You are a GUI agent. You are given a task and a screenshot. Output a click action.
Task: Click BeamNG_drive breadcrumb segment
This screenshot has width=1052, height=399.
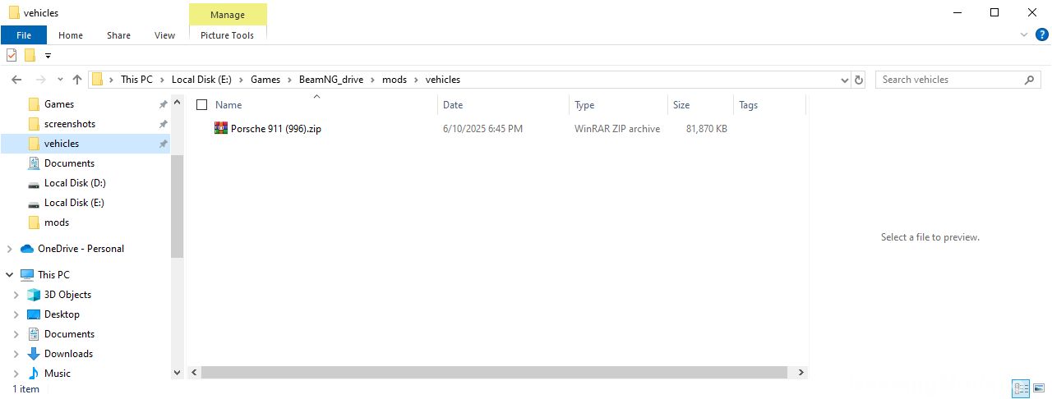[332, 80]
